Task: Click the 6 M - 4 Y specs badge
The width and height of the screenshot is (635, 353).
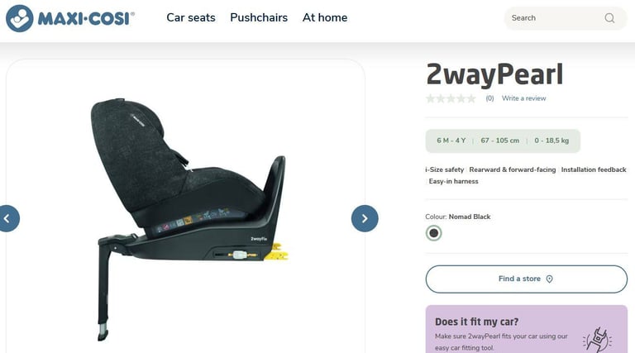Action: click(451, 141)
